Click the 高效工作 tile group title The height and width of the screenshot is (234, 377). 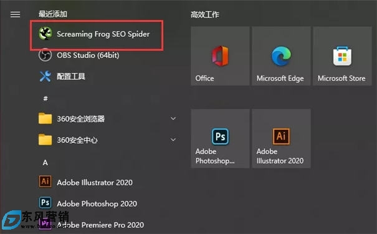click(x=205, y=14)
